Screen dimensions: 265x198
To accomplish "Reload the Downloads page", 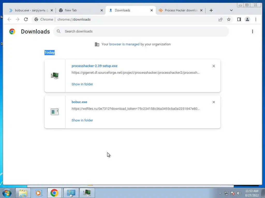I will click(26, 19).
